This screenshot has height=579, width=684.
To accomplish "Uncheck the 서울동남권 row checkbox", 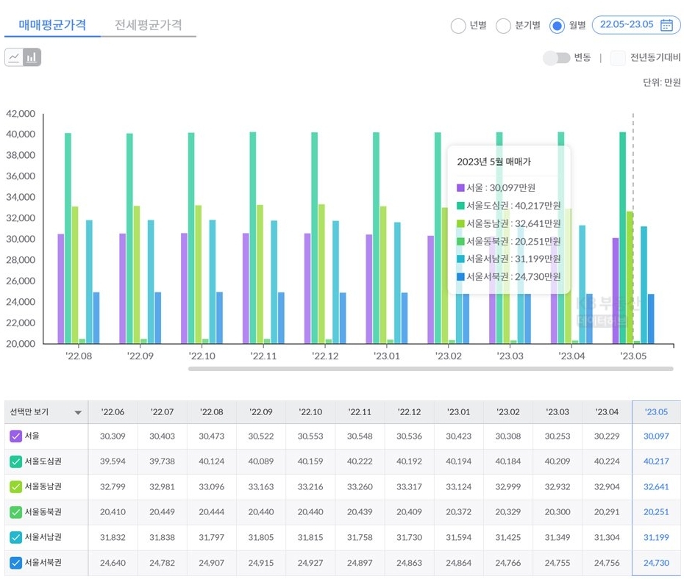I will [x=15, y=486].
